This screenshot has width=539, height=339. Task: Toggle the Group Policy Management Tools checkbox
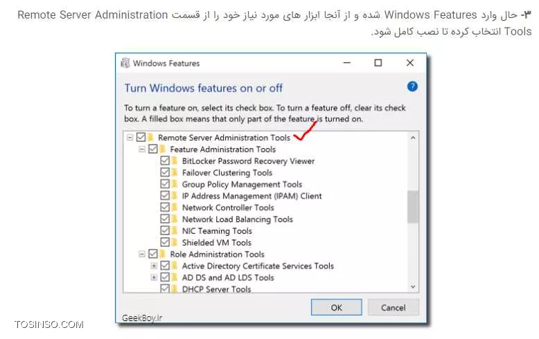(x=165, y=185)
